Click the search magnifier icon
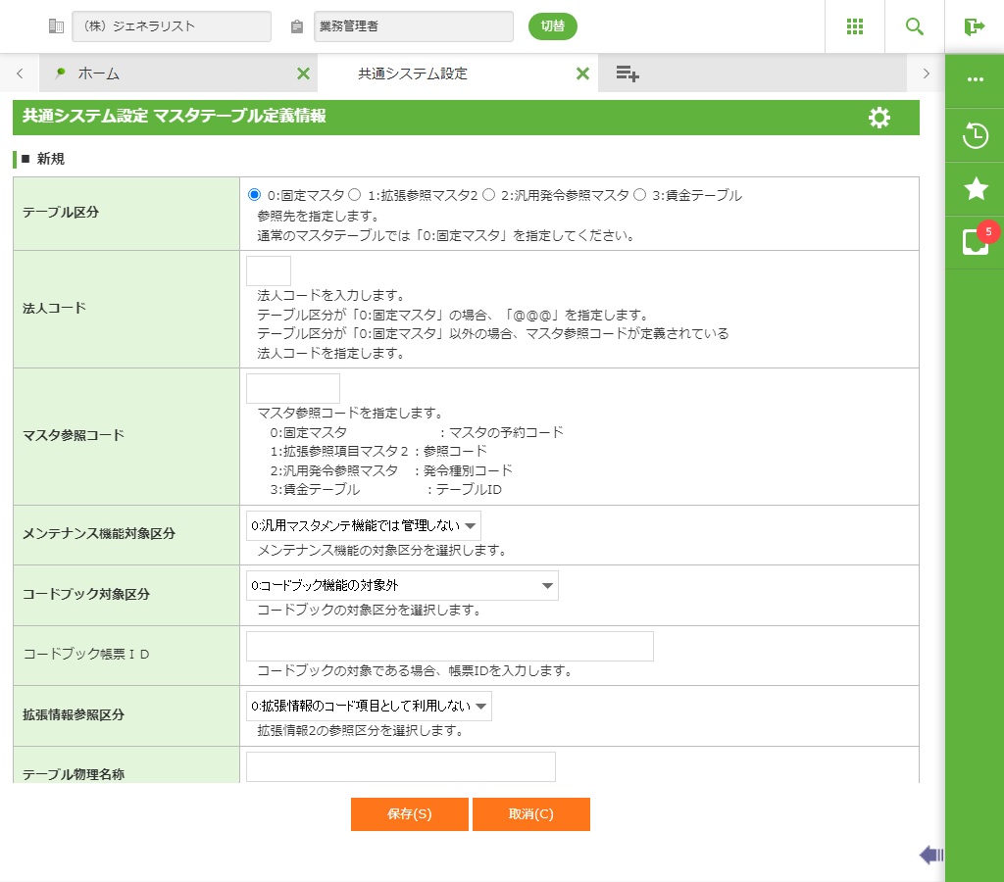The width and height of the screenshot is (1004, 882). 914,26
